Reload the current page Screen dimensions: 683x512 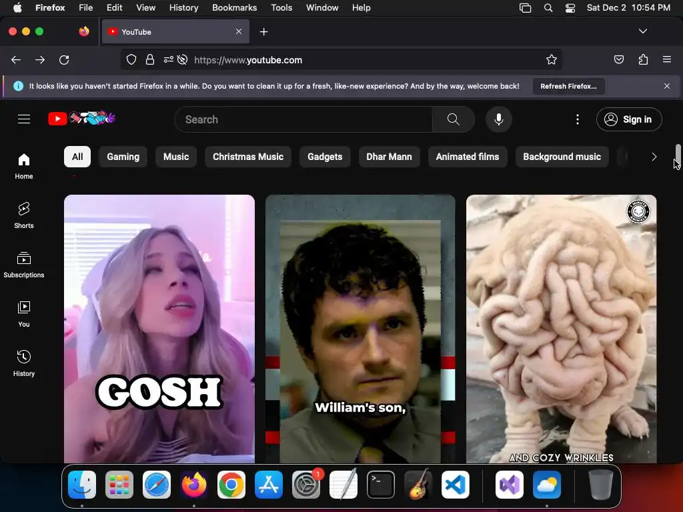coord(64,59)
